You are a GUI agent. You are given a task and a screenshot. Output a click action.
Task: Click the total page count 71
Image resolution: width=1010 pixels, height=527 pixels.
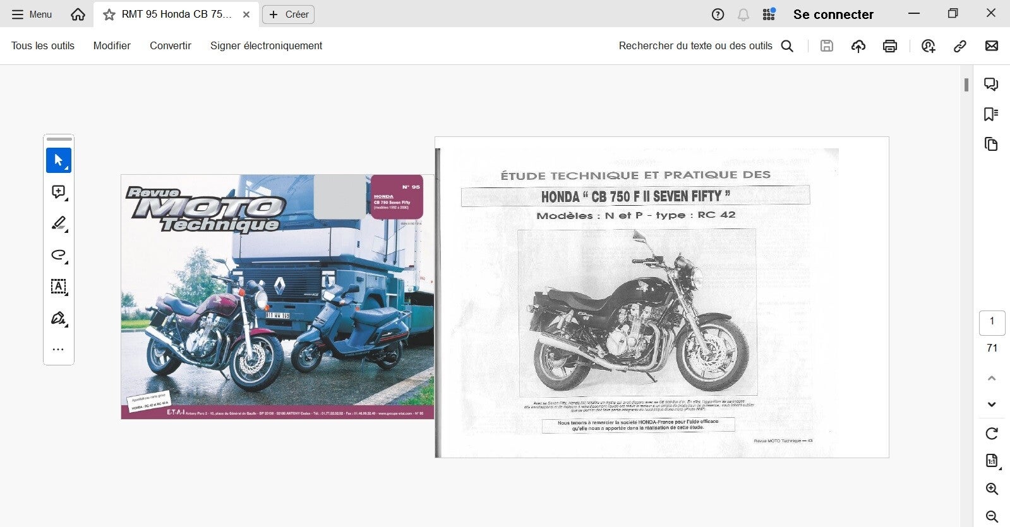click(x=992, y=348)
